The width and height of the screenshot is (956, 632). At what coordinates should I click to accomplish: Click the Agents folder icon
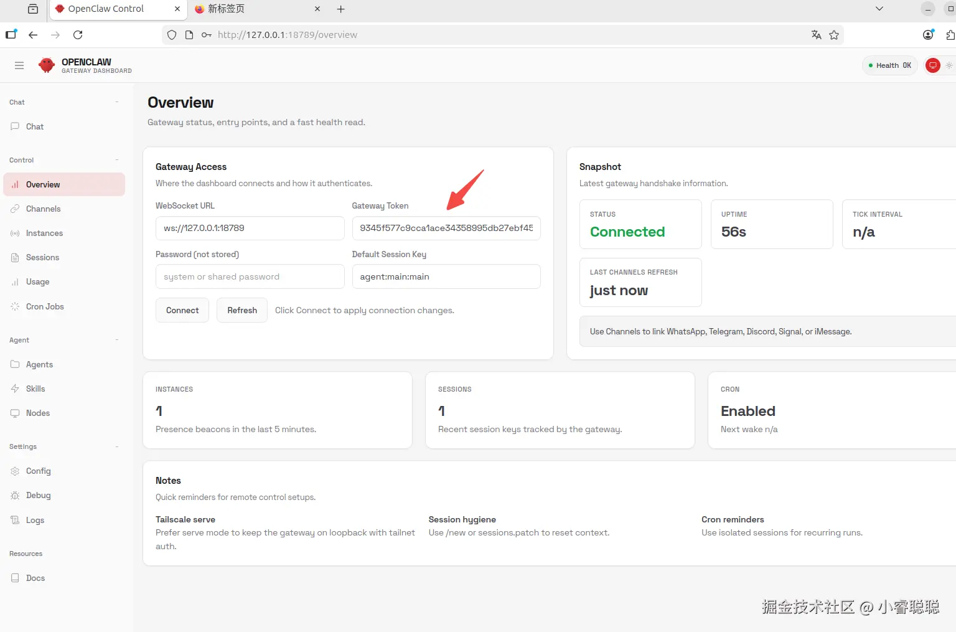pyautogui.click(x=15, y=364)
